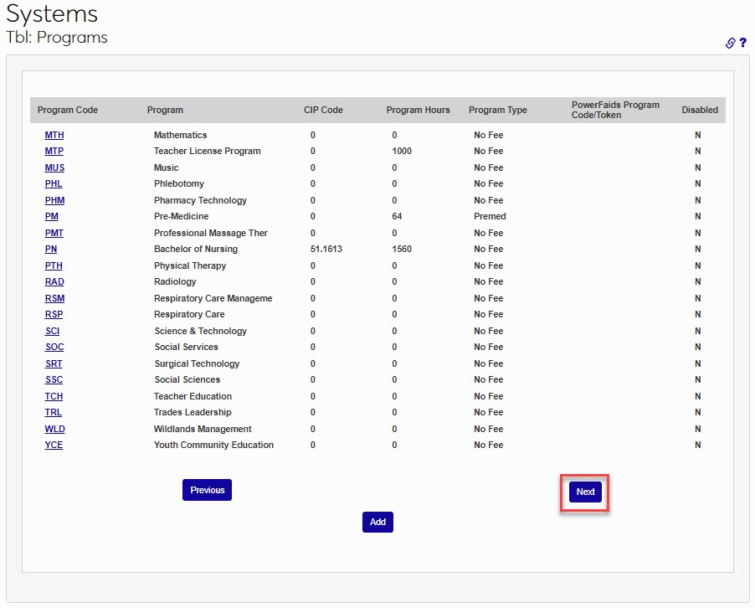Open the MTP program code link
Screen dimensions: 755x608
click(x=54, y=152)
